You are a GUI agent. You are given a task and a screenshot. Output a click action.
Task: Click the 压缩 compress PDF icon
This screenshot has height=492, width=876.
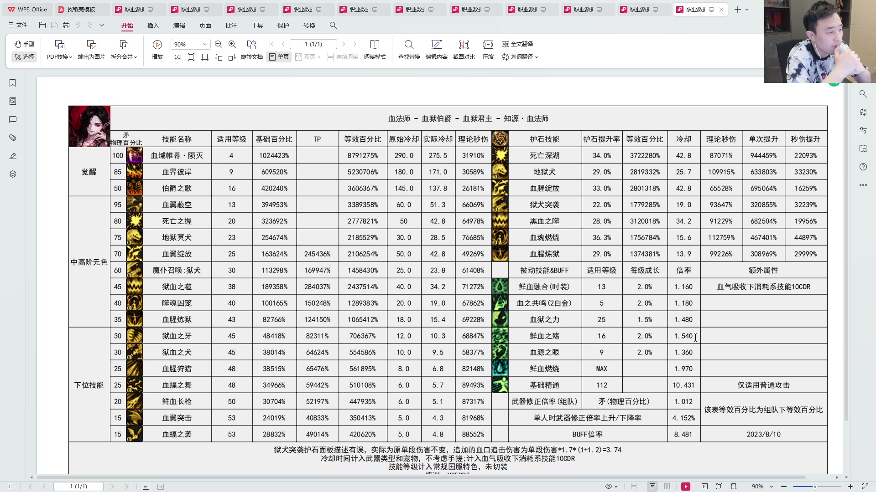pyautogui.click(x=488, y=49)
